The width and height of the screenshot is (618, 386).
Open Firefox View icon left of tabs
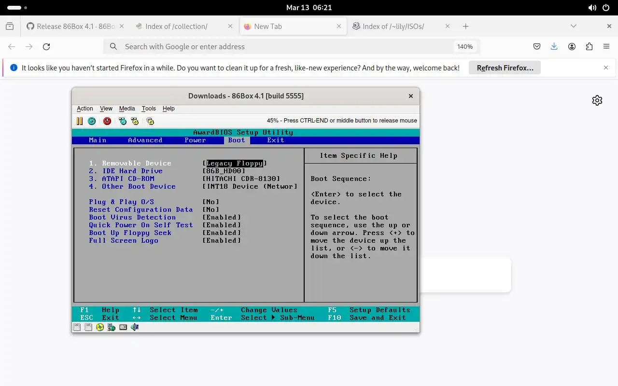click(10, 27)
